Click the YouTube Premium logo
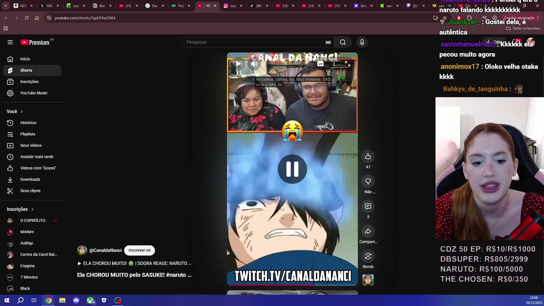This screenshot has width=544, height=306. click(x=35, y=42)
